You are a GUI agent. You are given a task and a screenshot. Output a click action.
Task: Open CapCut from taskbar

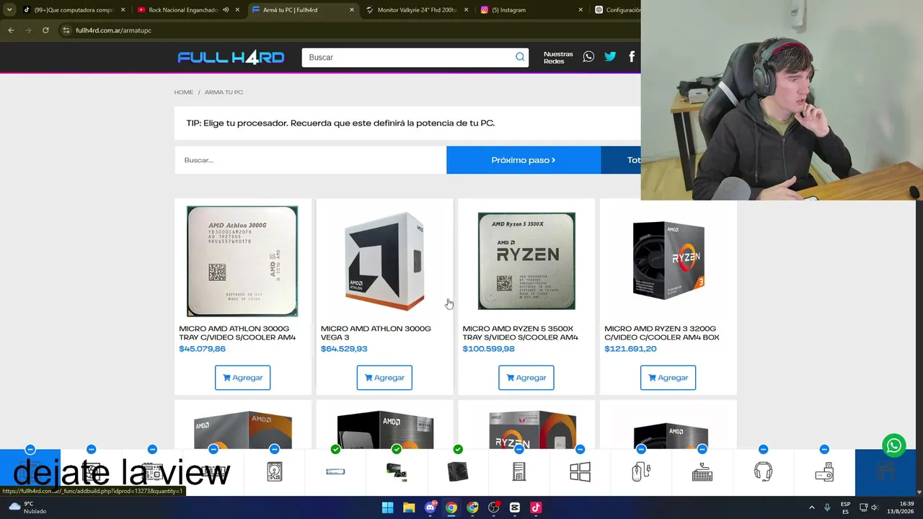click(515, 507)
